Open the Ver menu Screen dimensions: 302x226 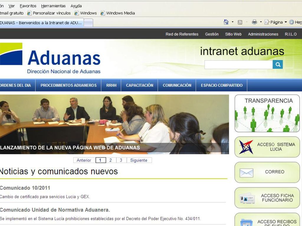(x=12, y=6)
